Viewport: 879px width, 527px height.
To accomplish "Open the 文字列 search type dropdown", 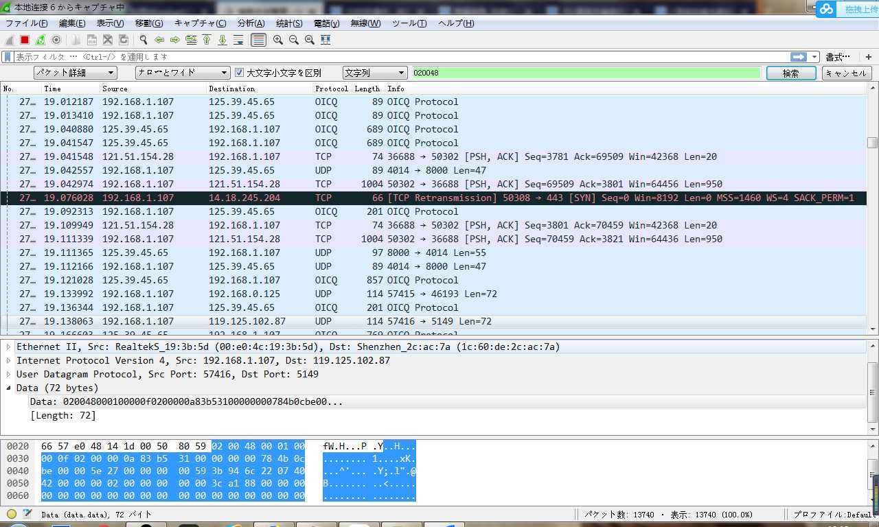I will [x=375, y=73].
